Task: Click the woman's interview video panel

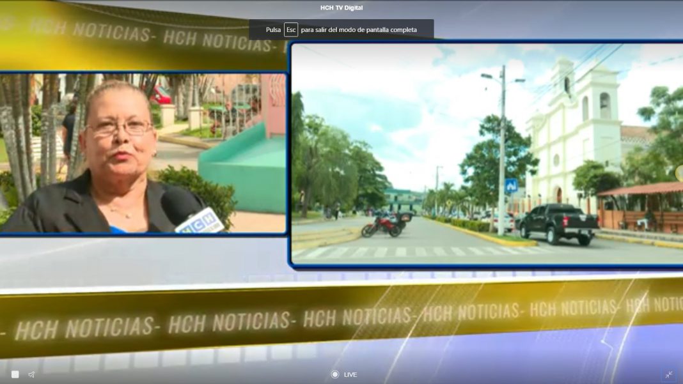Action: click(142, 153)
